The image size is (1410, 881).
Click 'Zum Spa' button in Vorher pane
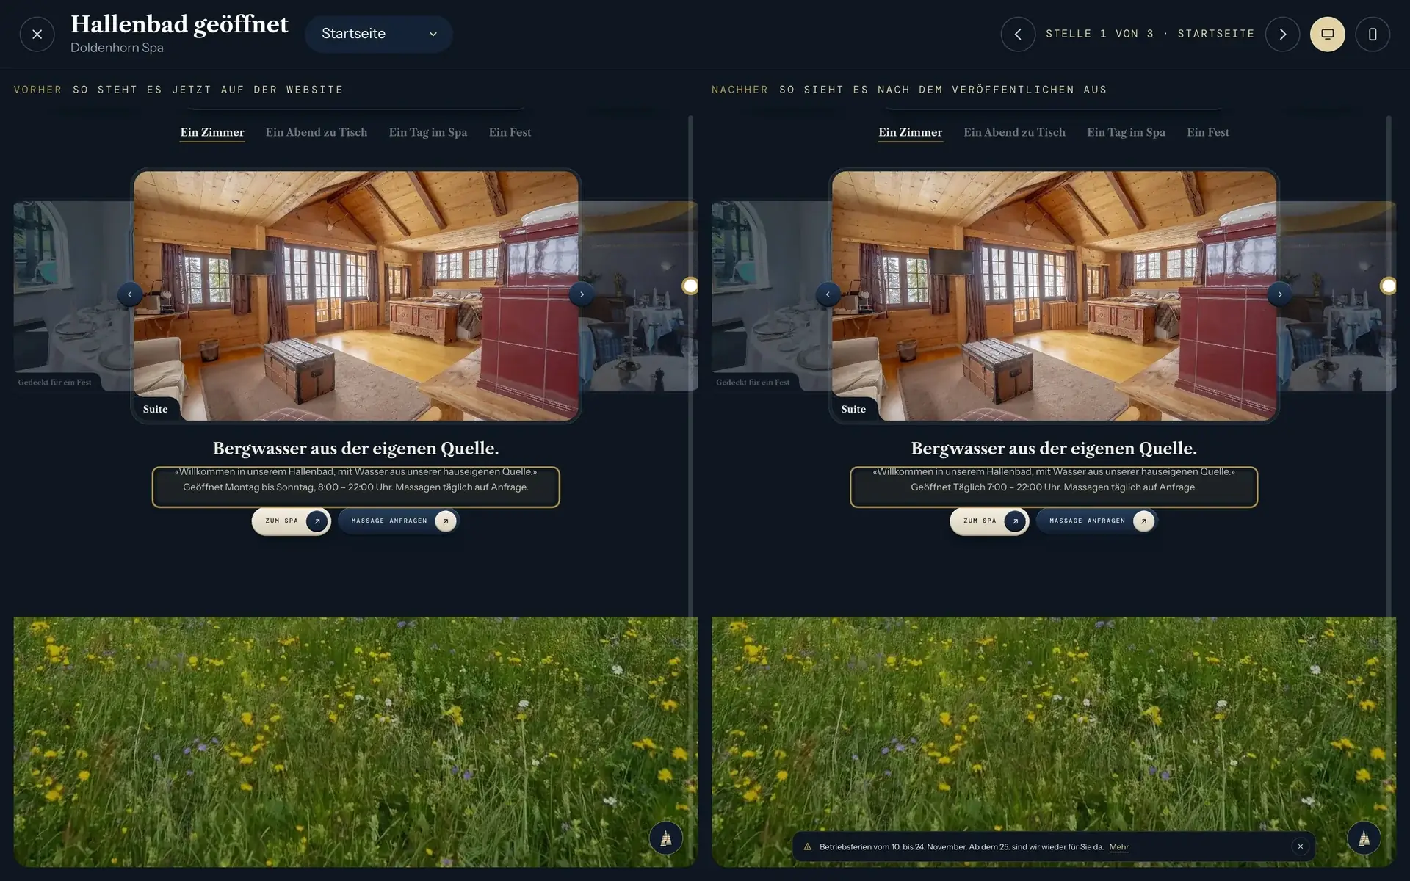[x=292, y=521]
